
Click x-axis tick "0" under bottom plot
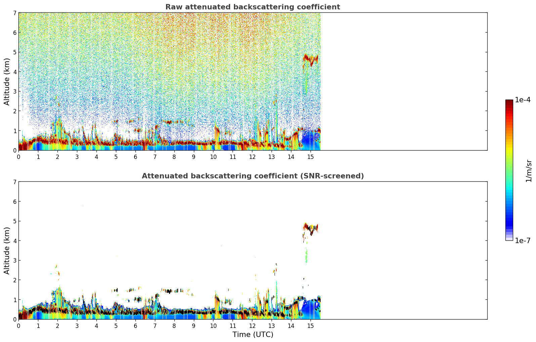[x=18, y=326]
